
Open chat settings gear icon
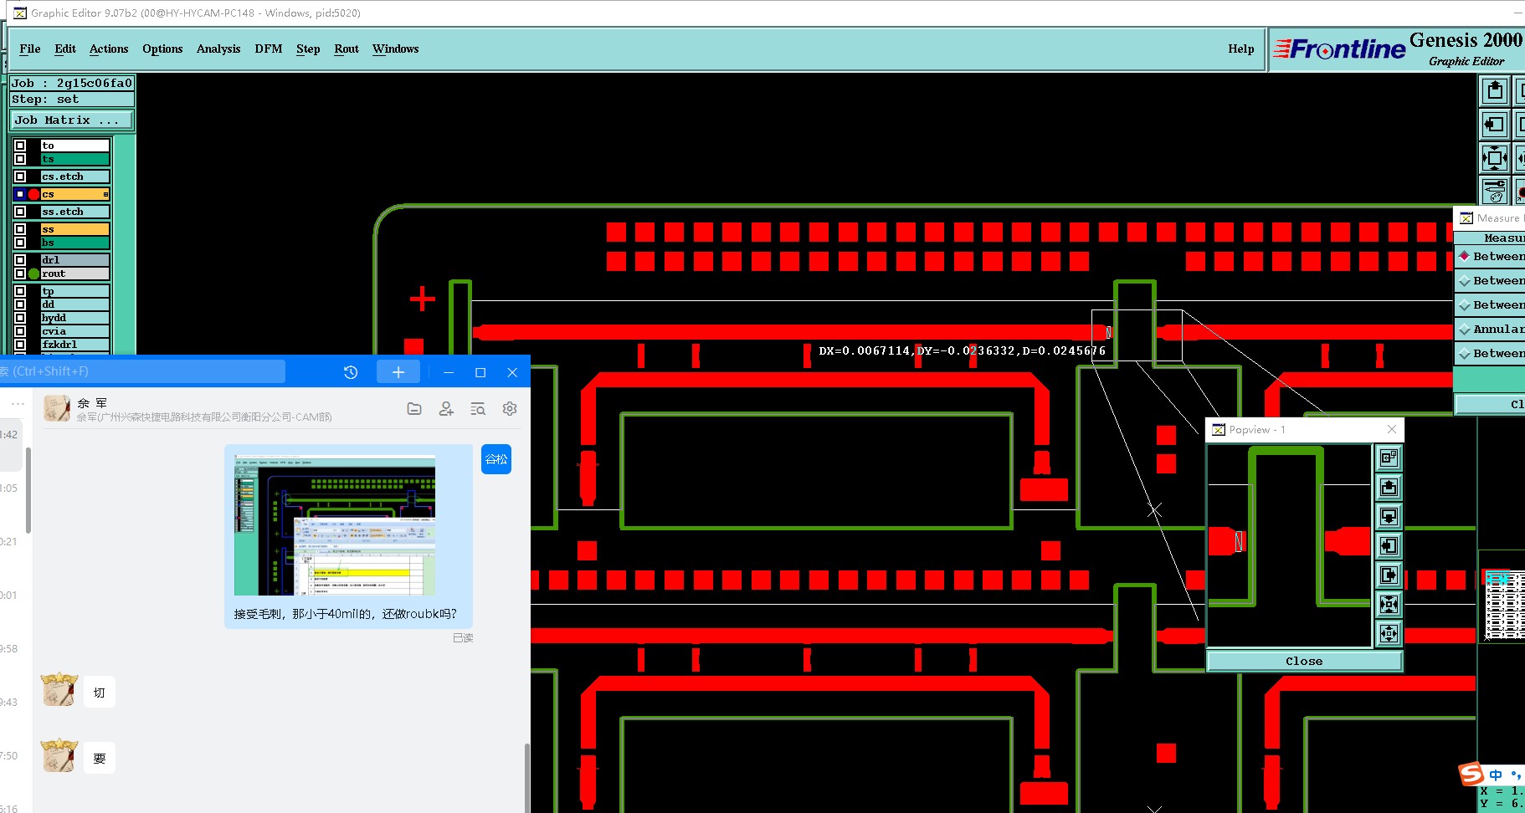510,408
